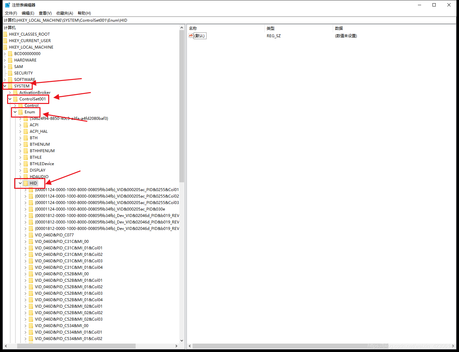This screenshot has height=352, width=459.
Task: Click the ActivationBroker folder icon
Action: click(x=15, y=92)
